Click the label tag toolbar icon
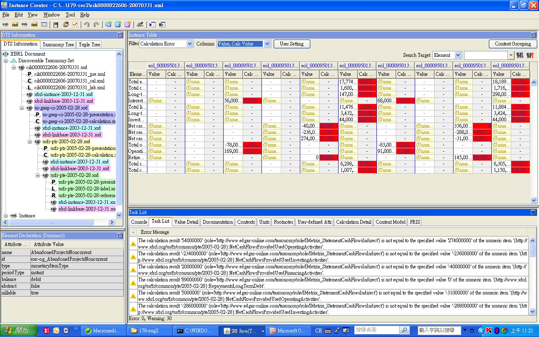539x337 pixels. click(x=140, y=24)
